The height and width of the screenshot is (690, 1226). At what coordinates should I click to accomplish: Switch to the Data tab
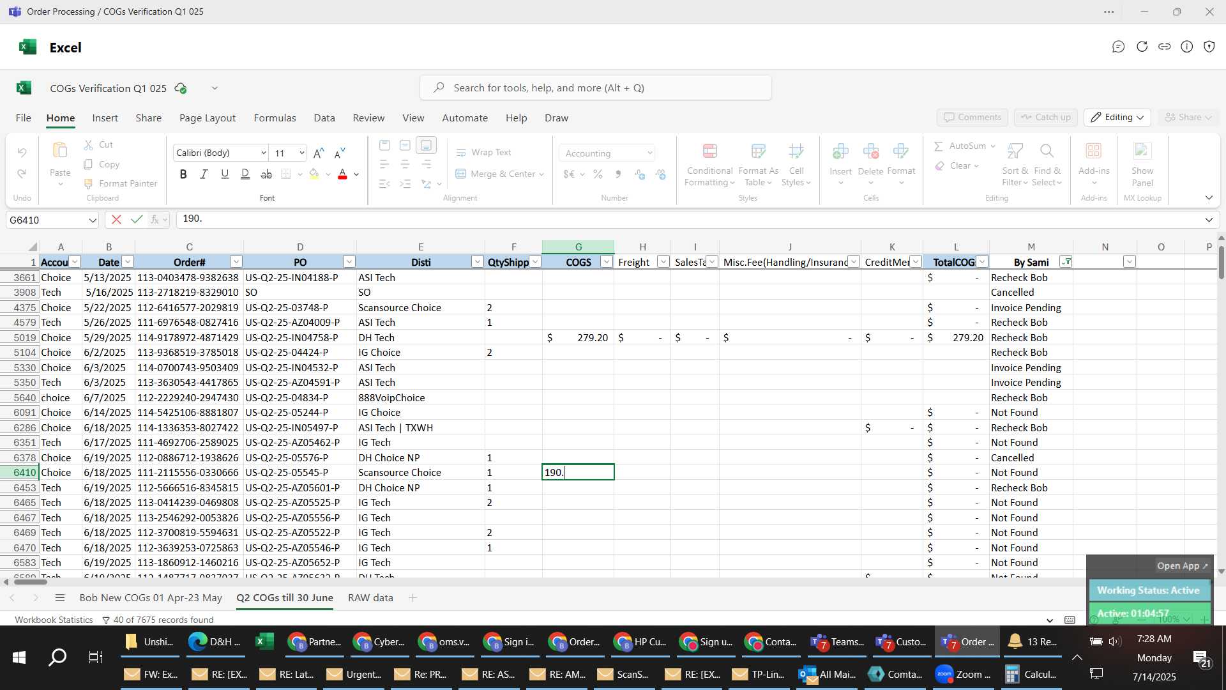324,118
